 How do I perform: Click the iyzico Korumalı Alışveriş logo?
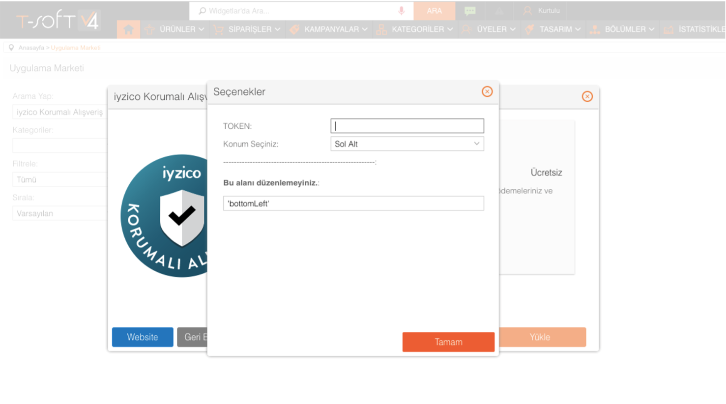[165, 216]
